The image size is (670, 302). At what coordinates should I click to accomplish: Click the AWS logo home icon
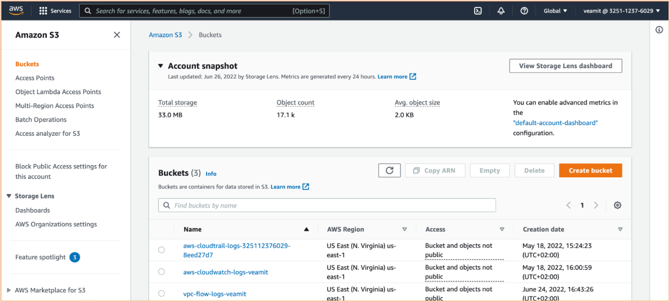pos(16,11)
